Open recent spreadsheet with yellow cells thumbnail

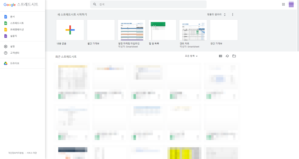click(184, 153)
